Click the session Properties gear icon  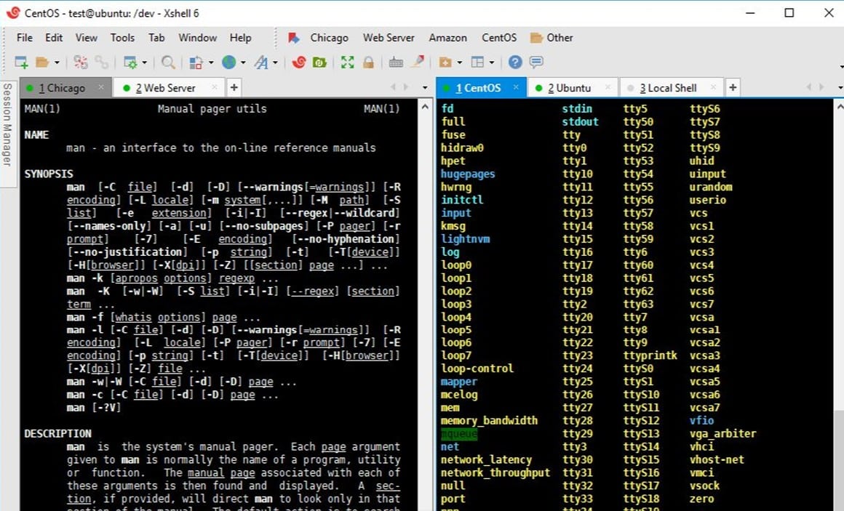pos(130,63)
